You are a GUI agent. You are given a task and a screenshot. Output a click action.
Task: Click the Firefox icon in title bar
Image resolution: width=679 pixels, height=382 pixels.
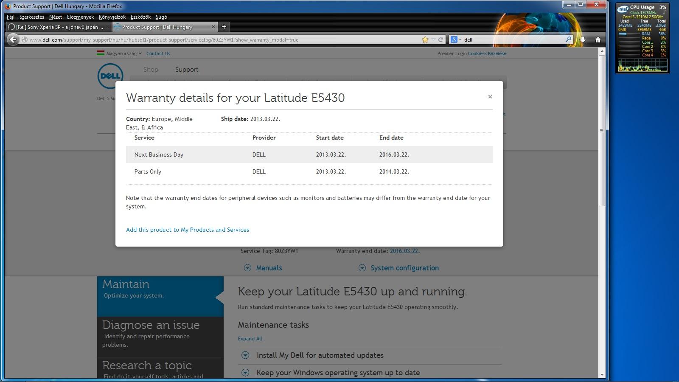(x=8, y=6)
